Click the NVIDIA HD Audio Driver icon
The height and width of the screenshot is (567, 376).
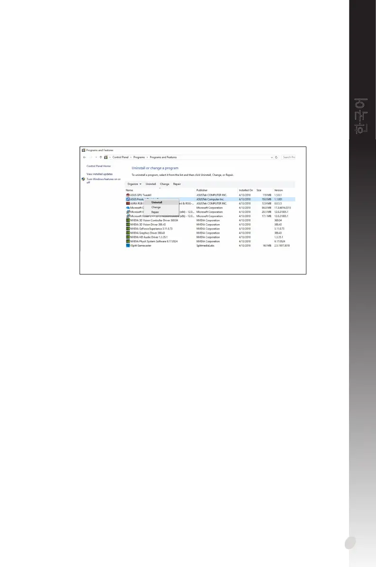[x=128, y=237]
